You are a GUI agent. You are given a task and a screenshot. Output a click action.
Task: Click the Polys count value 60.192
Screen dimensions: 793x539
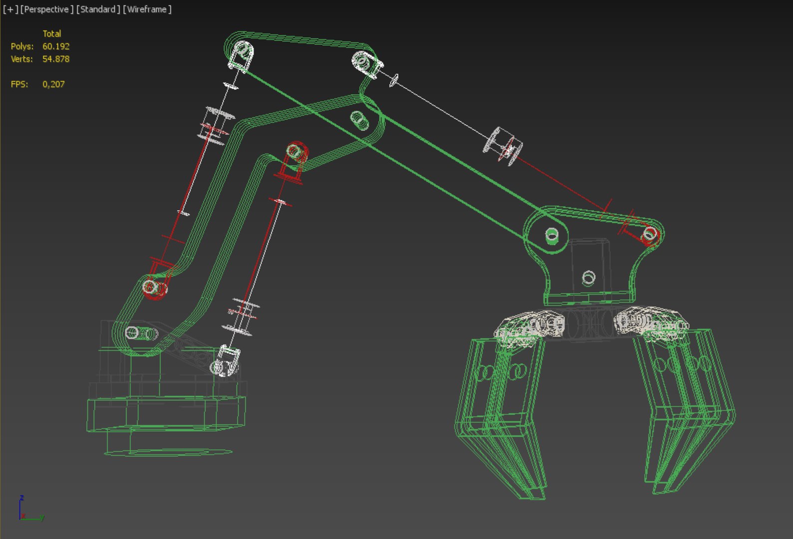[x=56, y=46]
